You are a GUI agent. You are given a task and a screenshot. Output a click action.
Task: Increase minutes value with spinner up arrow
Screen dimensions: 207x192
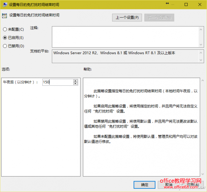click(x=75, y=81)
